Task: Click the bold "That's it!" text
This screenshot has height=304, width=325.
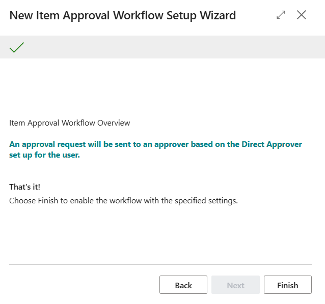Action: (x=24, y=187)
